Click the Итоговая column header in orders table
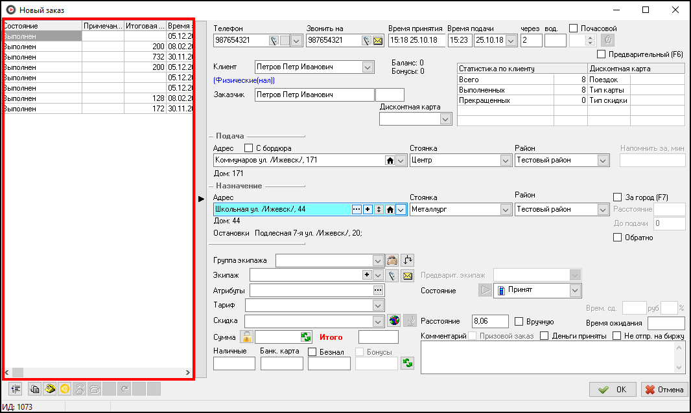Screen dimensions: 691x413 point(145,26)
